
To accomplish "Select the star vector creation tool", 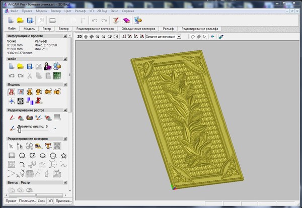I will tap(63, 156).
